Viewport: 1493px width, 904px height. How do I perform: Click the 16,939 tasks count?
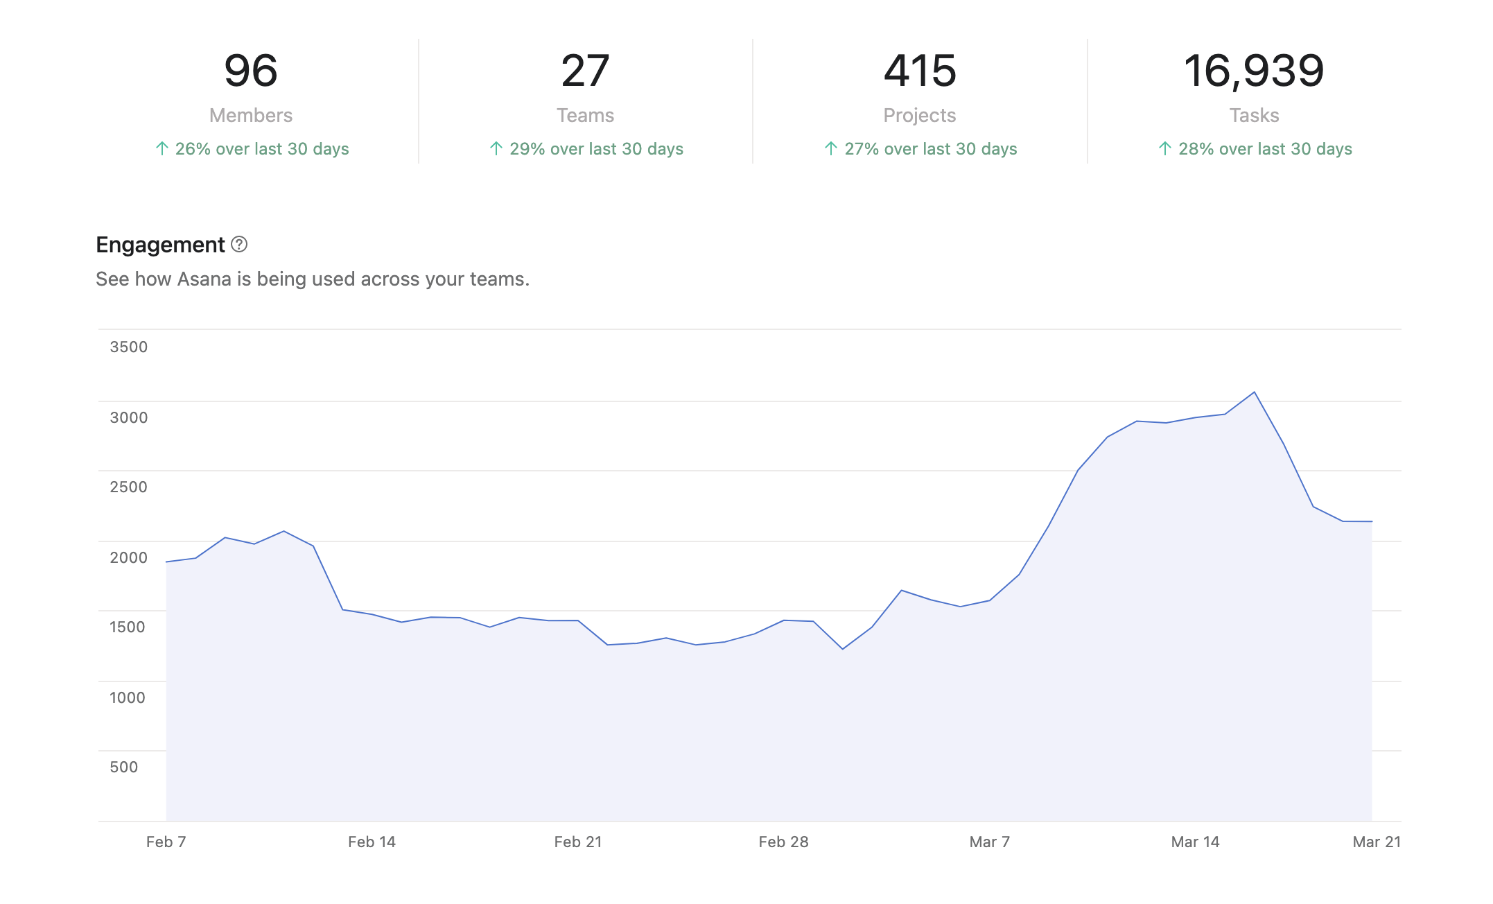pyautogui.click(x=1254, y=71)
